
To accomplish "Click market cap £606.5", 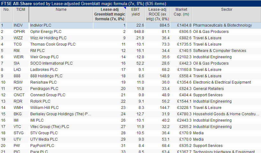I will point(185,32).
